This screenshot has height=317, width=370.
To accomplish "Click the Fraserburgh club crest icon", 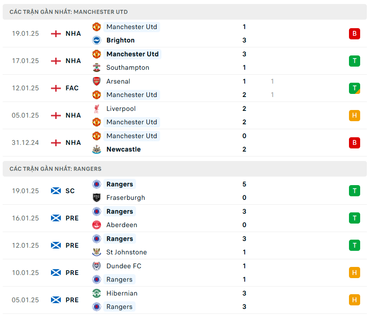I will (97, 198).
